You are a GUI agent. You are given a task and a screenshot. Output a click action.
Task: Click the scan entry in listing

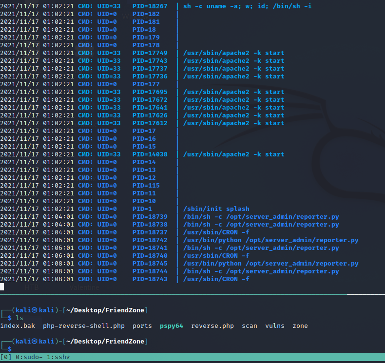pyautogui.click(x=250, y=325)
